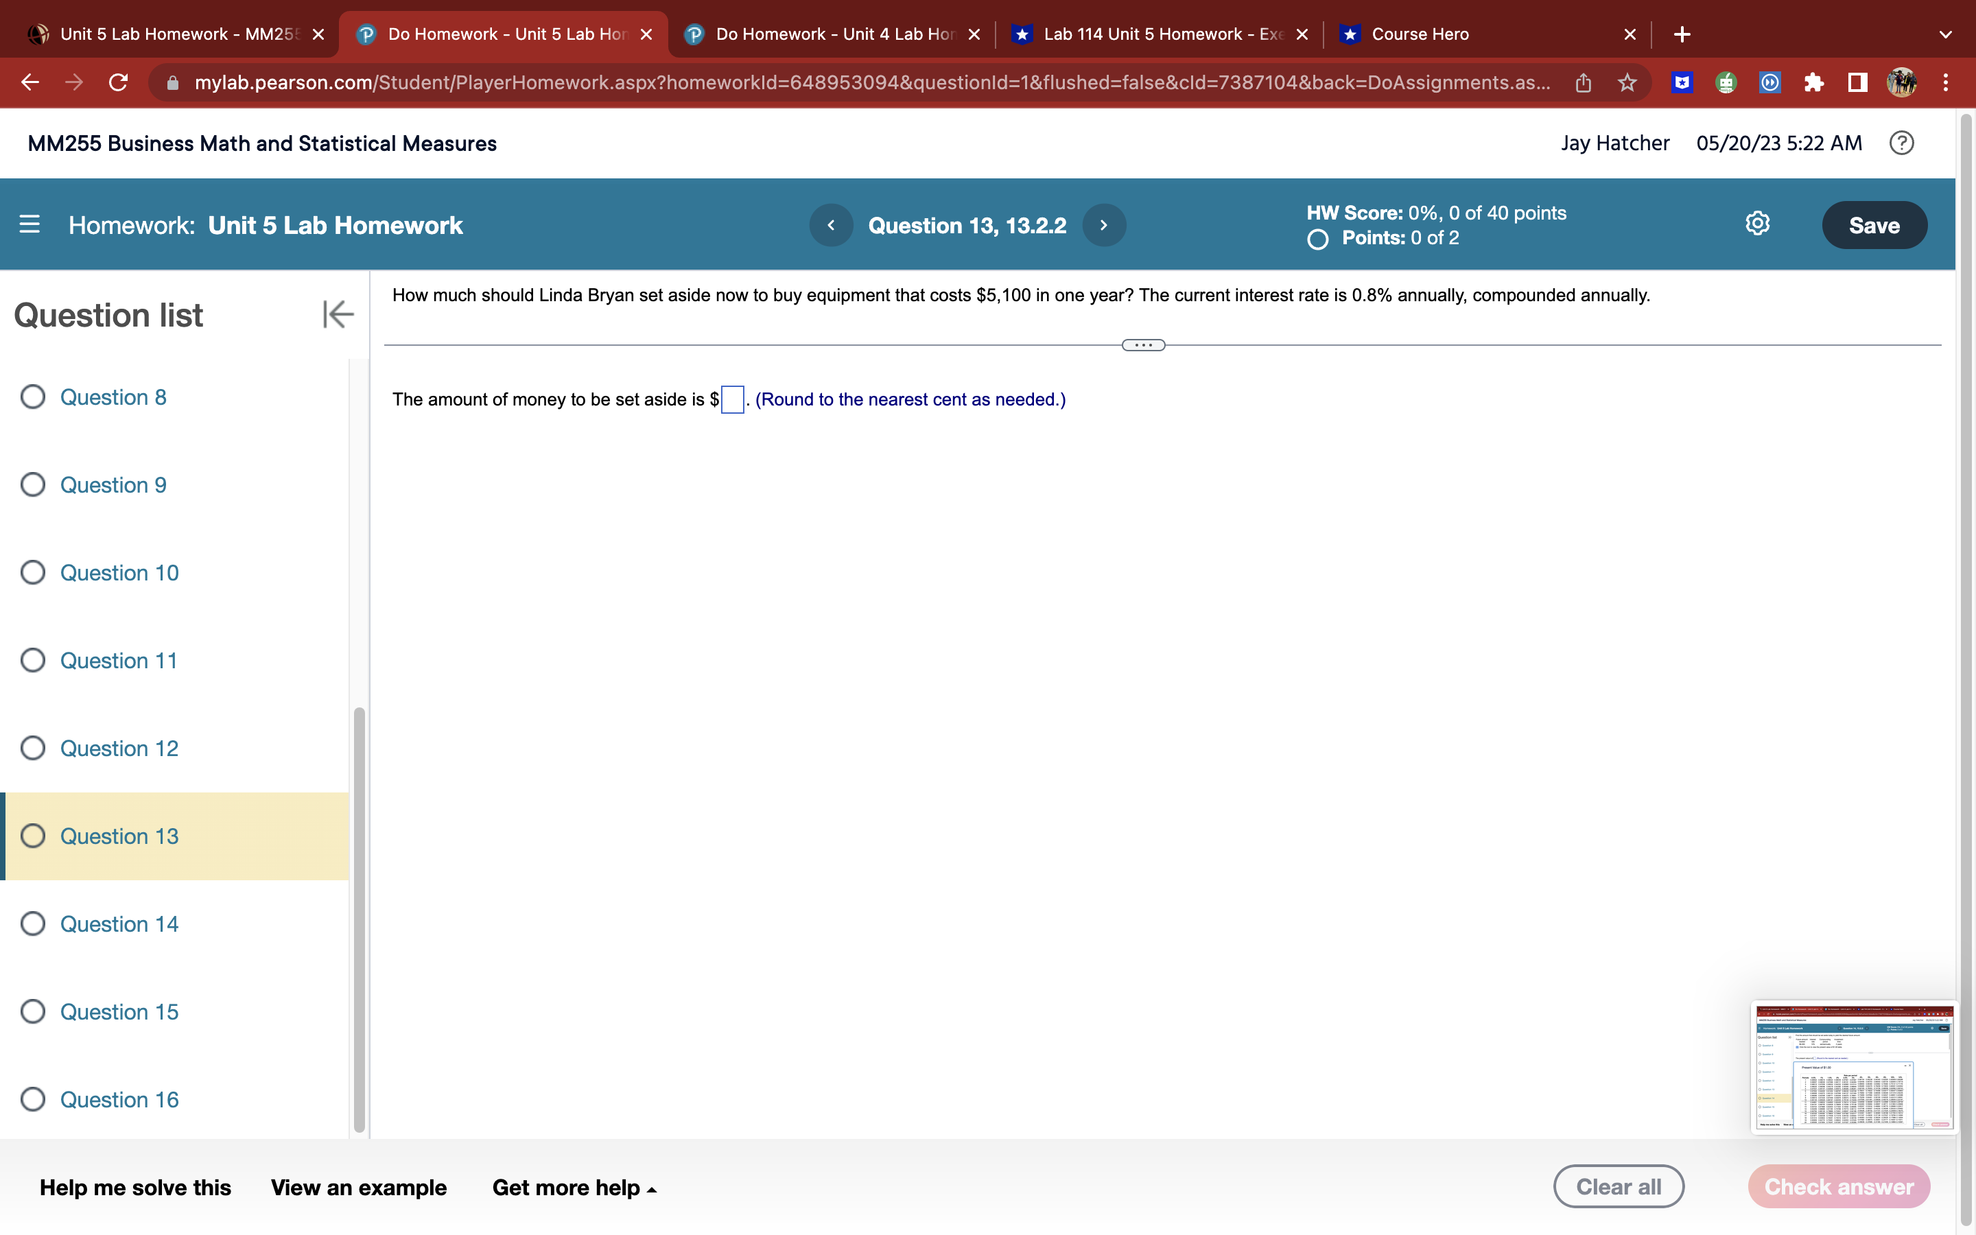This screenshot has height=1235, width=1976.
Task: Click the help question mark icon
Action: 1902,143
